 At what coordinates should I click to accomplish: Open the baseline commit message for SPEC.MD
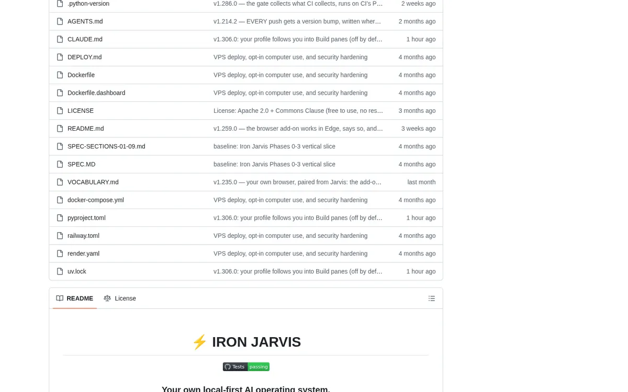coord(274,164)
